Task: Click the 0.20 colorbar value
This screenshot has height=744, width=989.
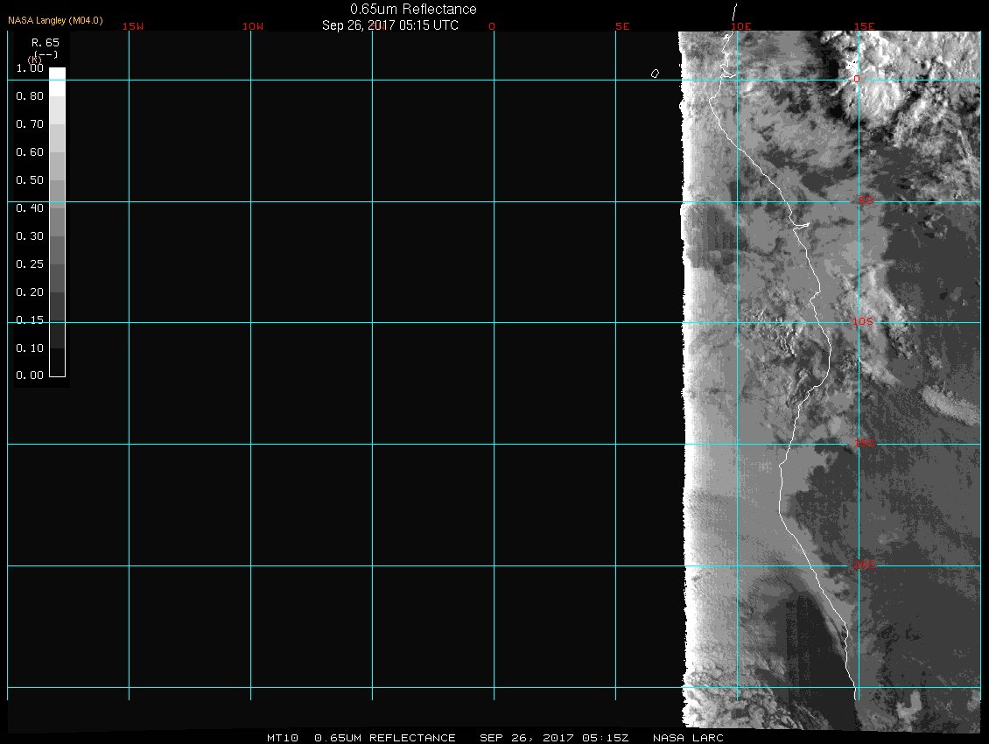Action: [x=30, y=292]
